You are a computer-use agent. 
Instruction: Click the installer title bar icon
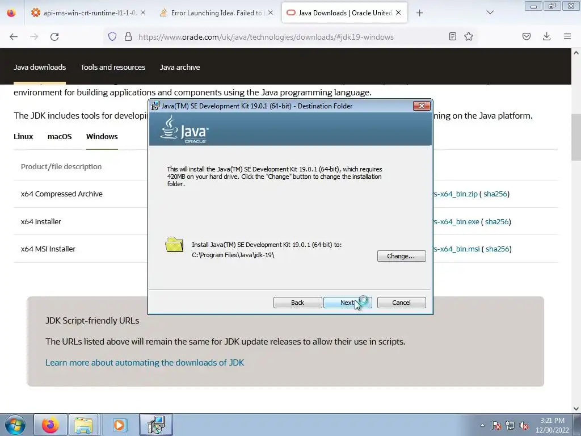click(x=155, y=106)
